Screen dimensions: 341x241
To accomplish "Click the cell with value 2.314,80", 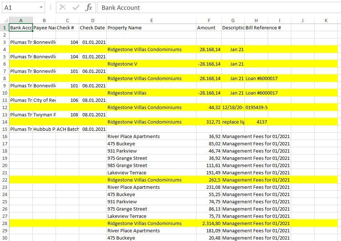I will (x=209, y=223).
